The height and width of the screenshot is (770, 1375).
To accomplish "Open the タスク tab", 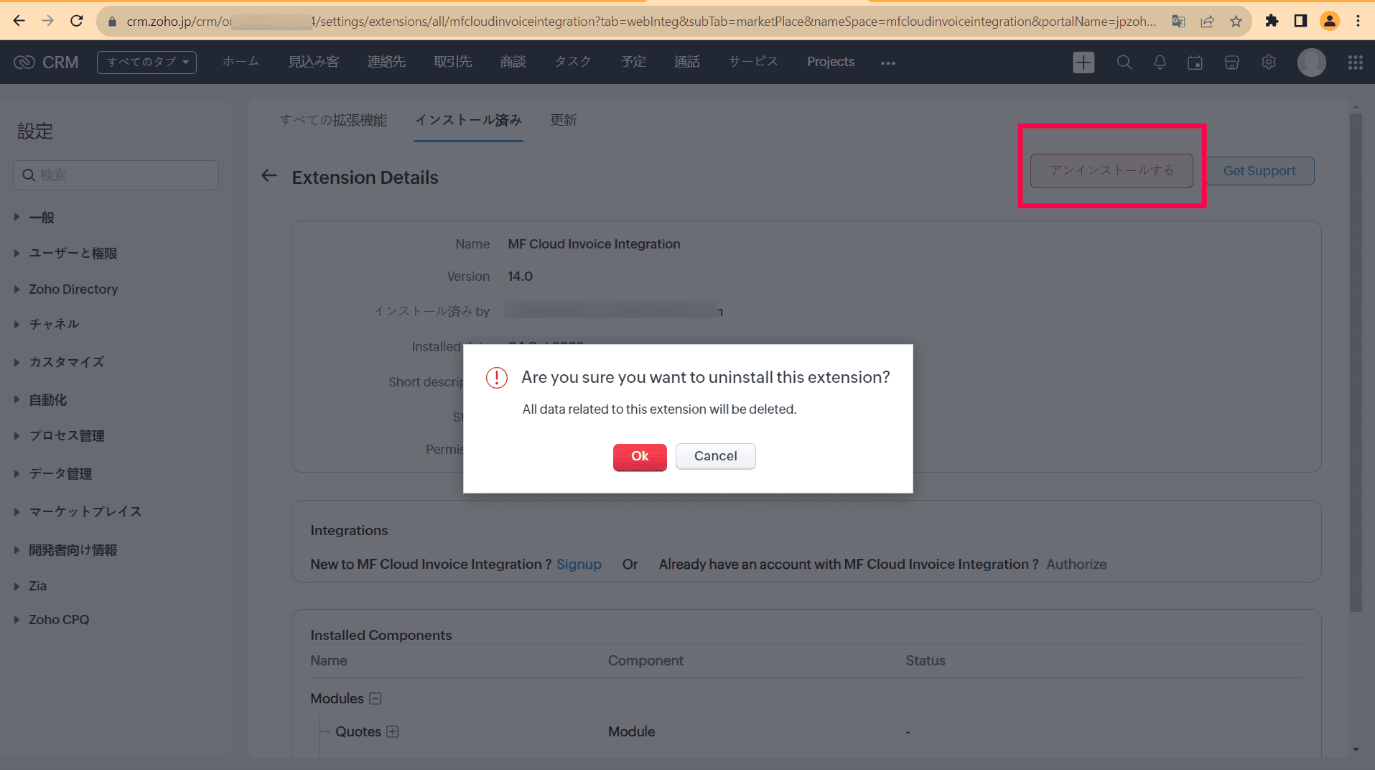I will click(573, 62).
